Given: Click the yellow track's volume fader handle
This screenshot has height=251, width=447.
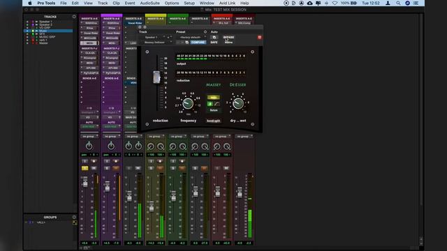Looking at the screenshot, I should 152,206.
